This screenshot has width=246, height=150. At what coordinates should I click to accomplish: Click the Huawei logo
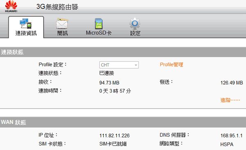click(x=11, y=6)
